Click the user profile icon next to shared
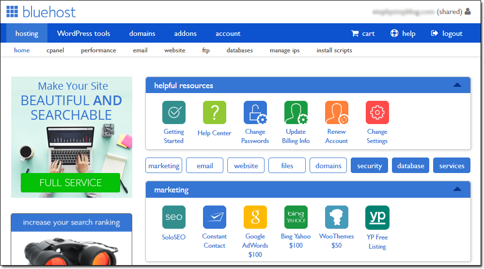This screenshot has width=484, height=269. (468, 12)
